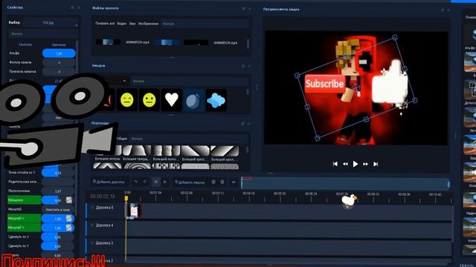Viewport: 476px width, 267px height.
Task: Select the blue cloud emoji
Action: [216, 100]
